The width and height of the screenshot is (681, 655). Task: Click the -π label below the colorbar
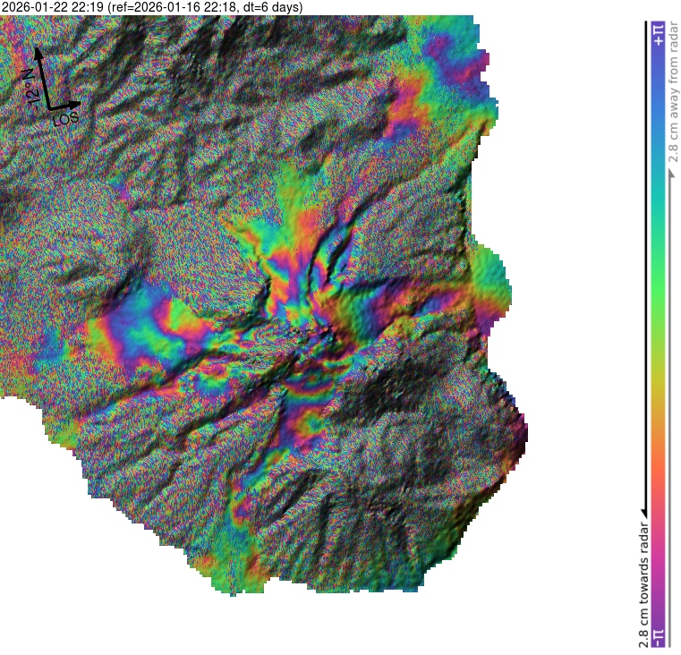pos(659,634)
